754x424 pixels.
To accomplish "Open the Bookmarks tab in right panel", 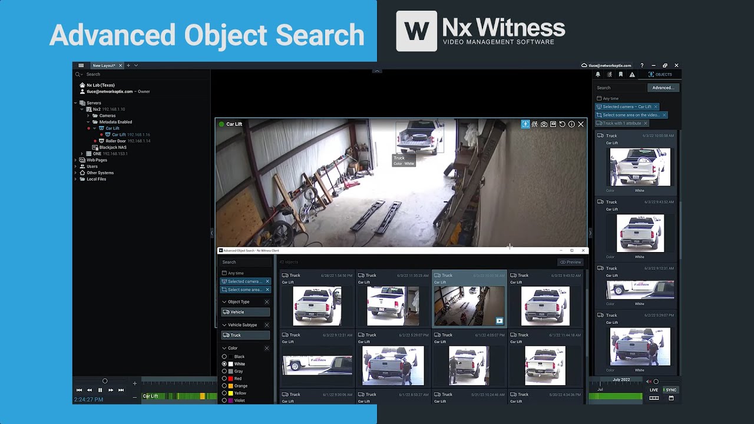I will coord(620,75).
